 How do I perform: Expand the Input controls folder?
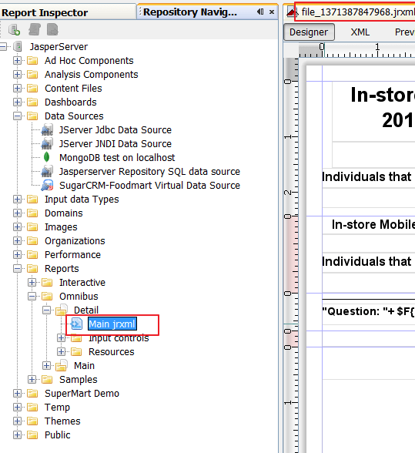click(62, 338)
